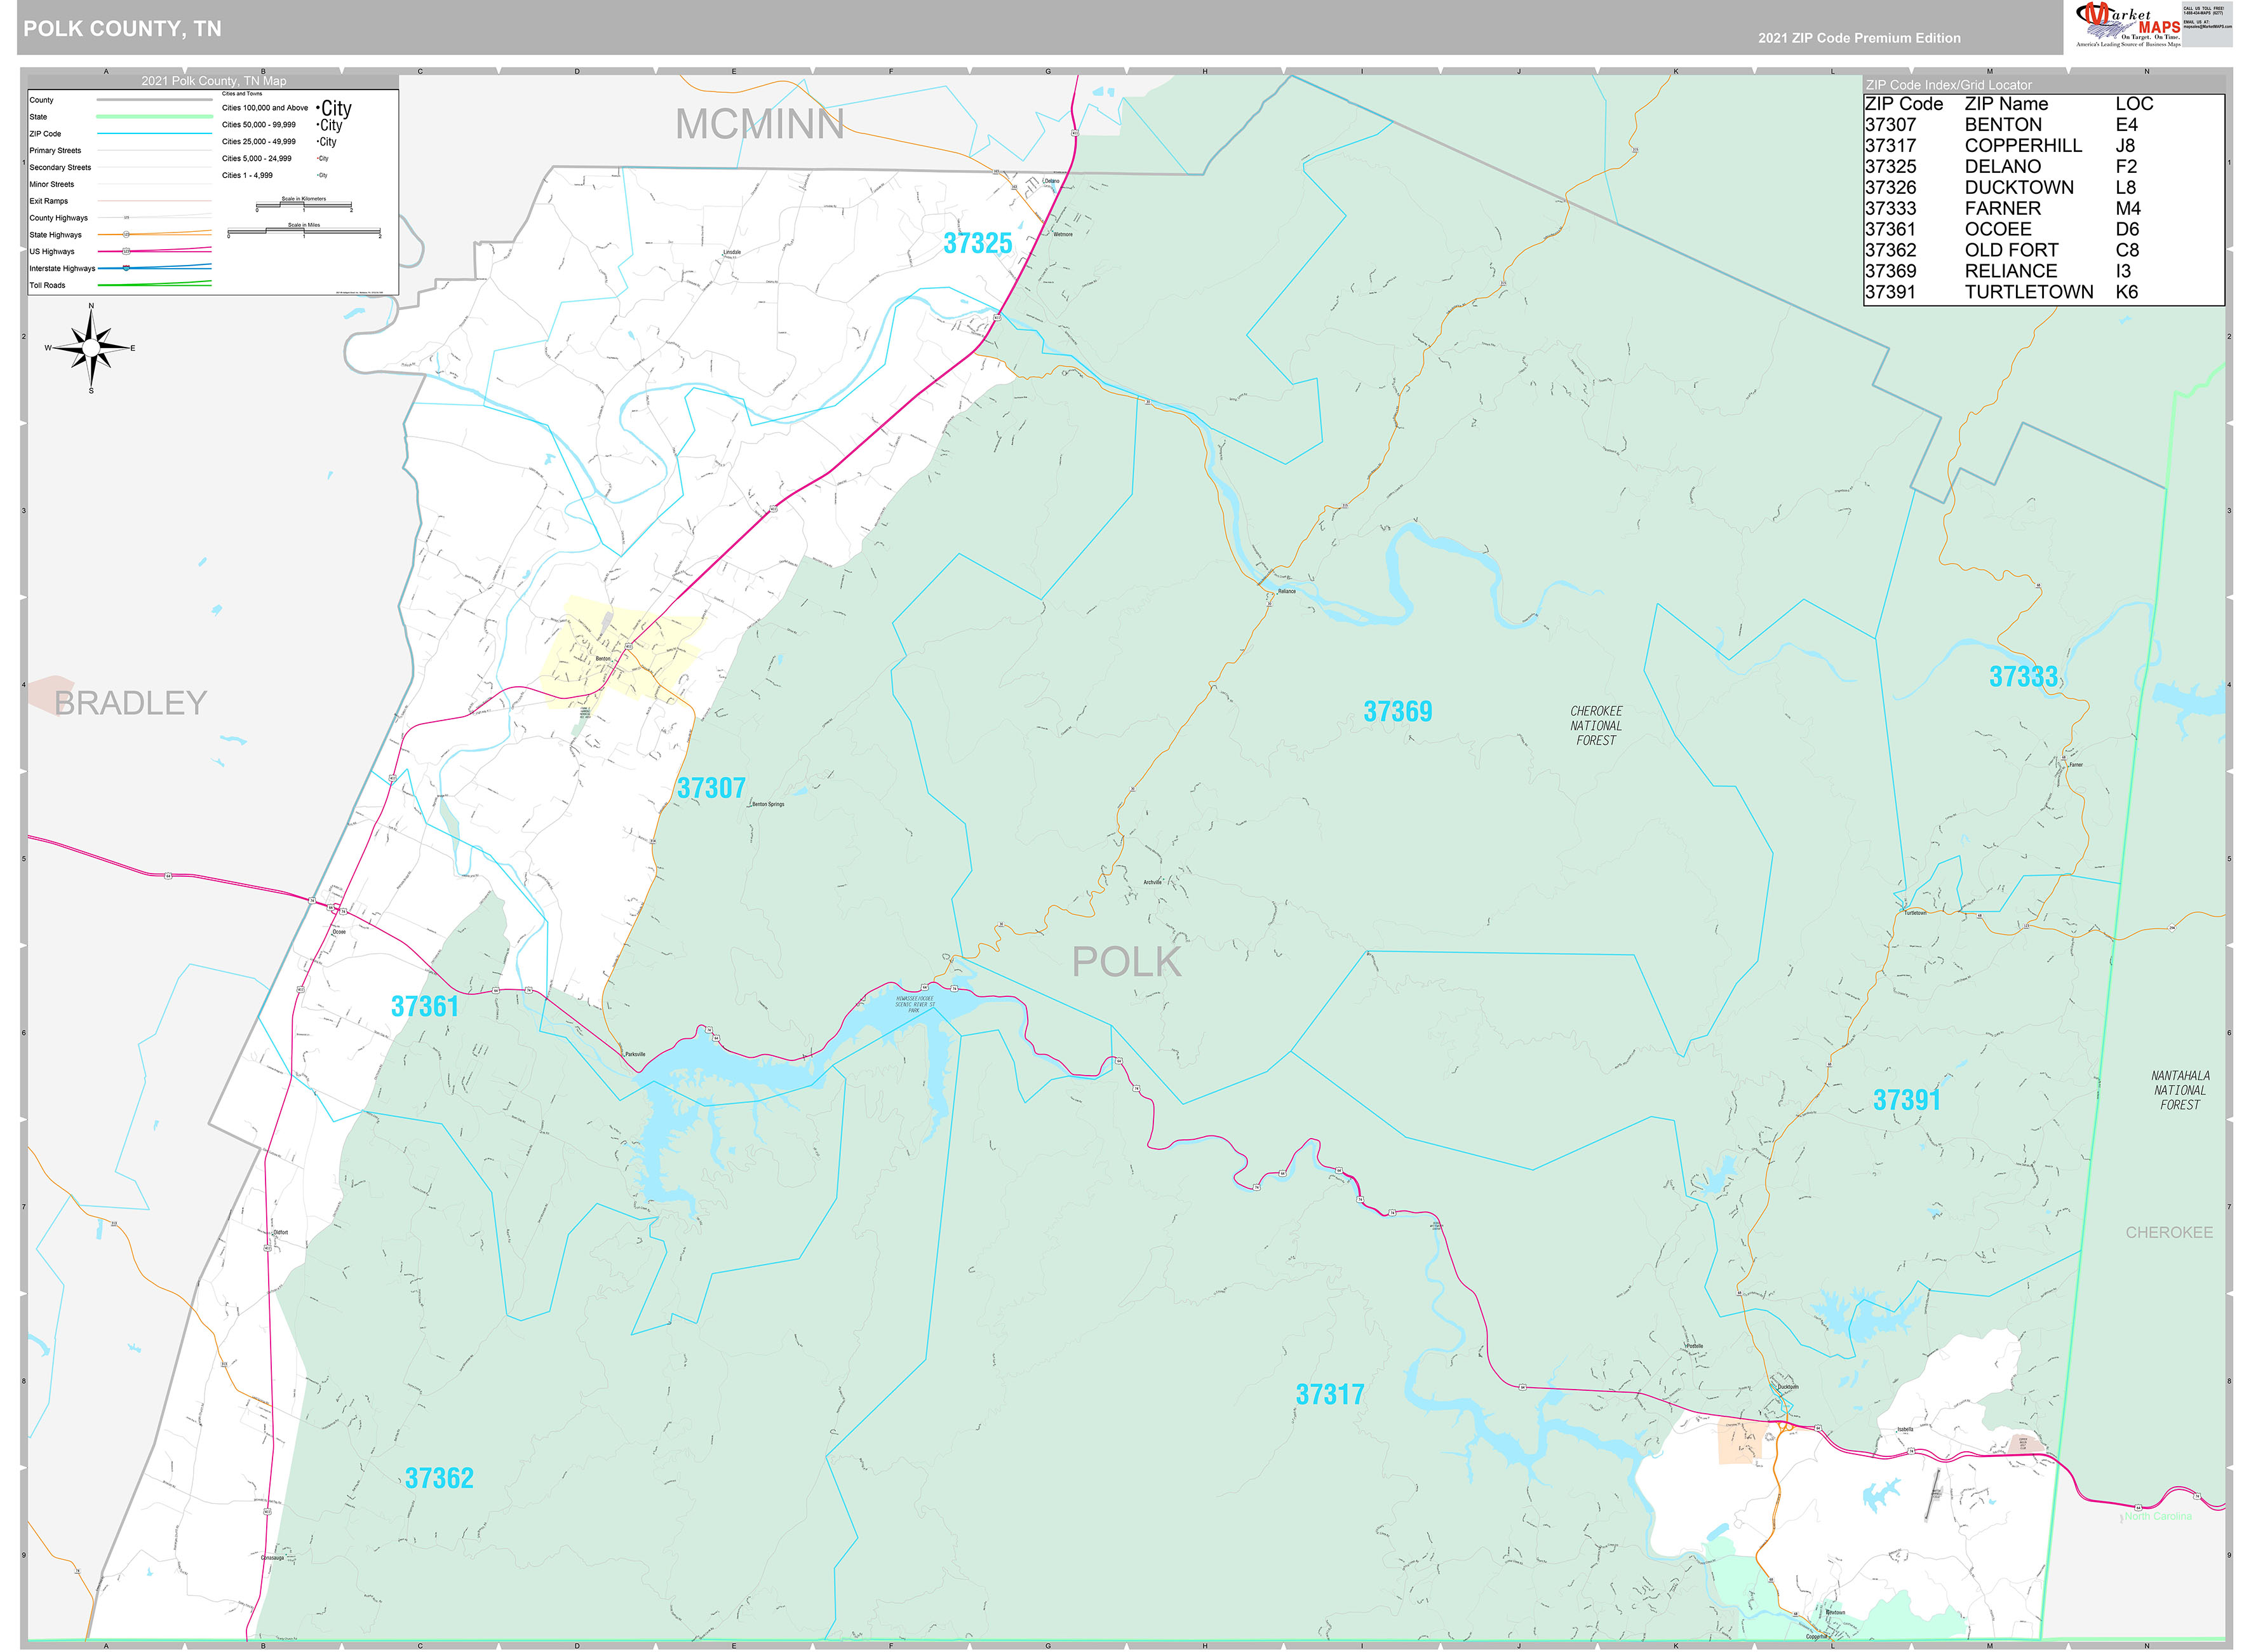Click the State Highways circle marker in legend

coord(126,234)
